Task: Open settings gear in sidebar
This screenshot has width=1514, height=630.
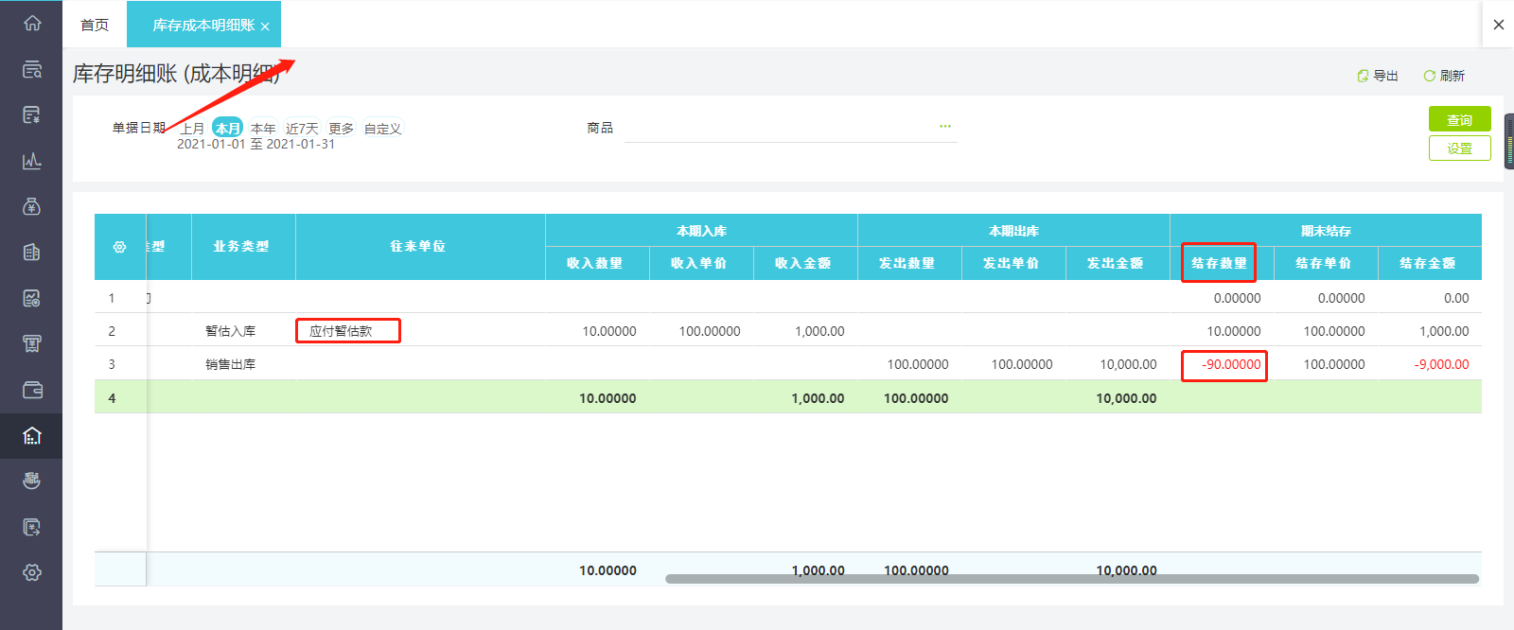Action: (x=31, y=572)
